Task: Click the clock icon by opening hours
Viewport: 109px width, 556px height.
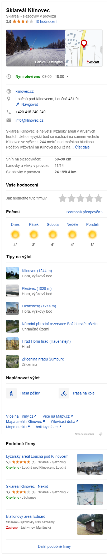Action: click(x=9, y=77)
